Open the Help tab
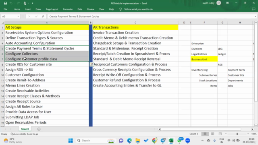The width and height of the screenshot is (258, 145). [x=111, y=9]
